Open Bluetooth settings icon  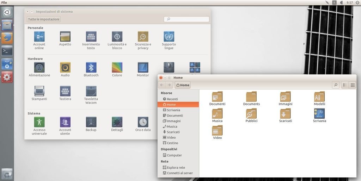coord(91,67)
